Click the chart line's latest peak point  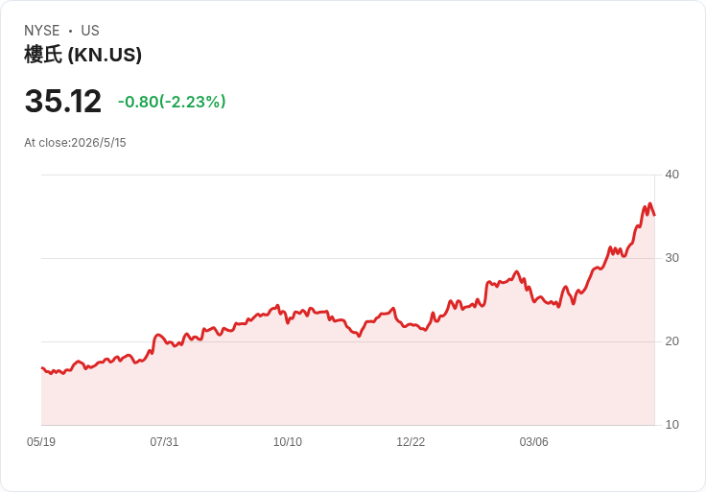coord(649,203)
